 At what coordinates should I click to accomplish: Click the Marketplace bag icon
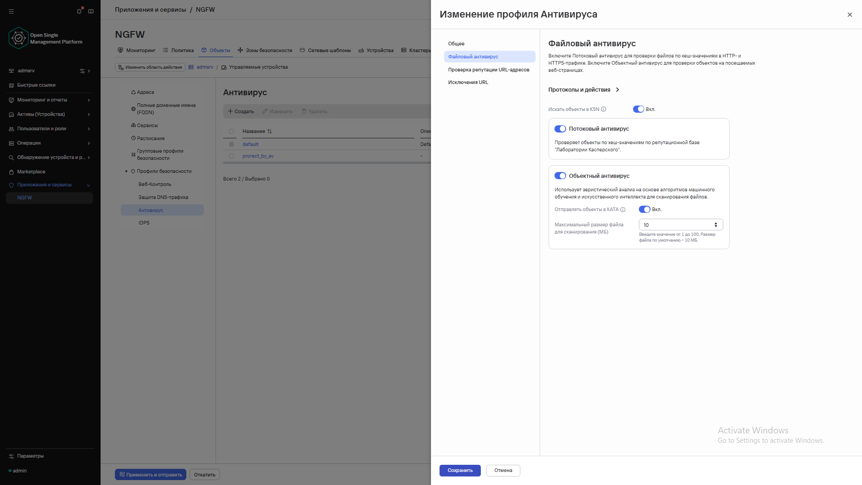coord(12,172)
